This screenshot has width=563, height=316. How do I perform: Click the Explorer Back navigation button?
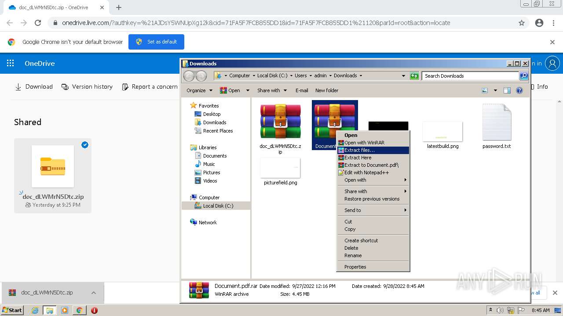(189, 76)
